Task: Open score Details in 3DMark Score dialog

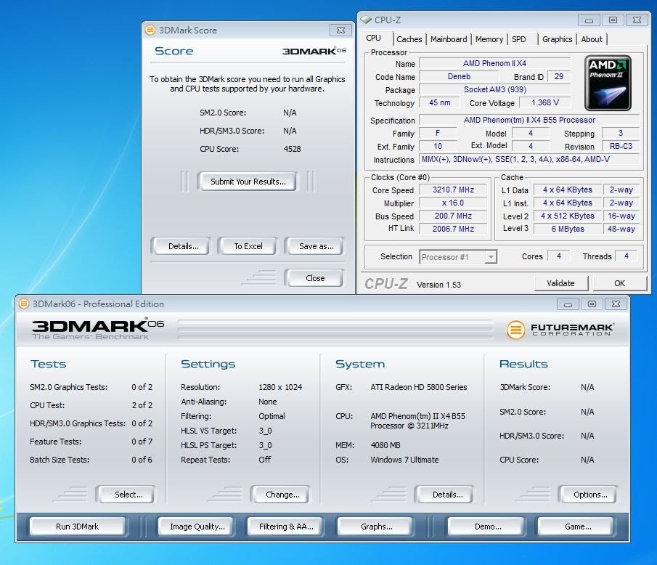Action: click(183, 246)
